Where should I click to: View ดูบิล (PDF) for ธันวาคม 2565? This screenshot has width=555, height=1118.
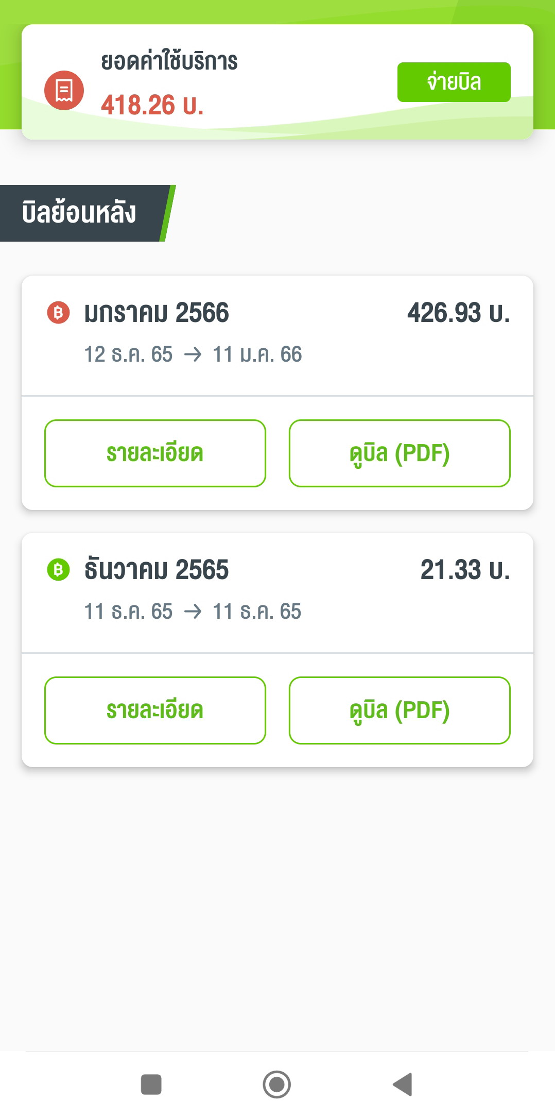400,710
